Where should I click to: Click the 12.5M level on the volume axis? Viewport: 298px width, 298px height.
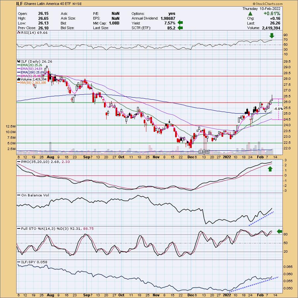point(11,126)
